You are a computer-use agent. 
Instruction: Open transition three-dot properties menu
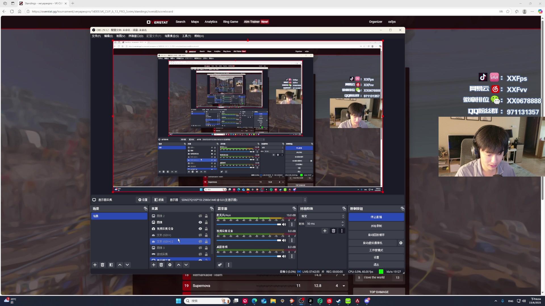click(x=342, y=231)
